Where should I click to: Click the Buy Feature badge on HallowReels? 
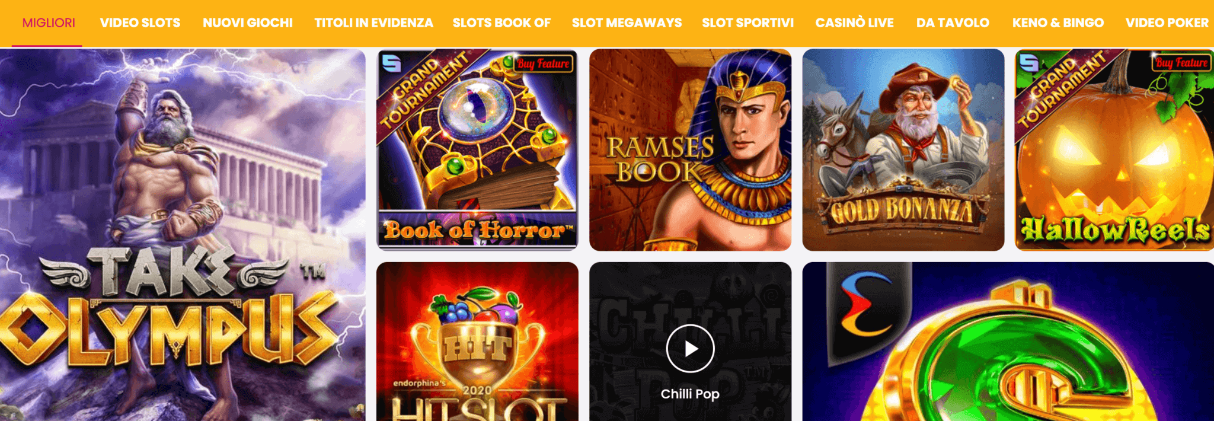coord(1181,62)
